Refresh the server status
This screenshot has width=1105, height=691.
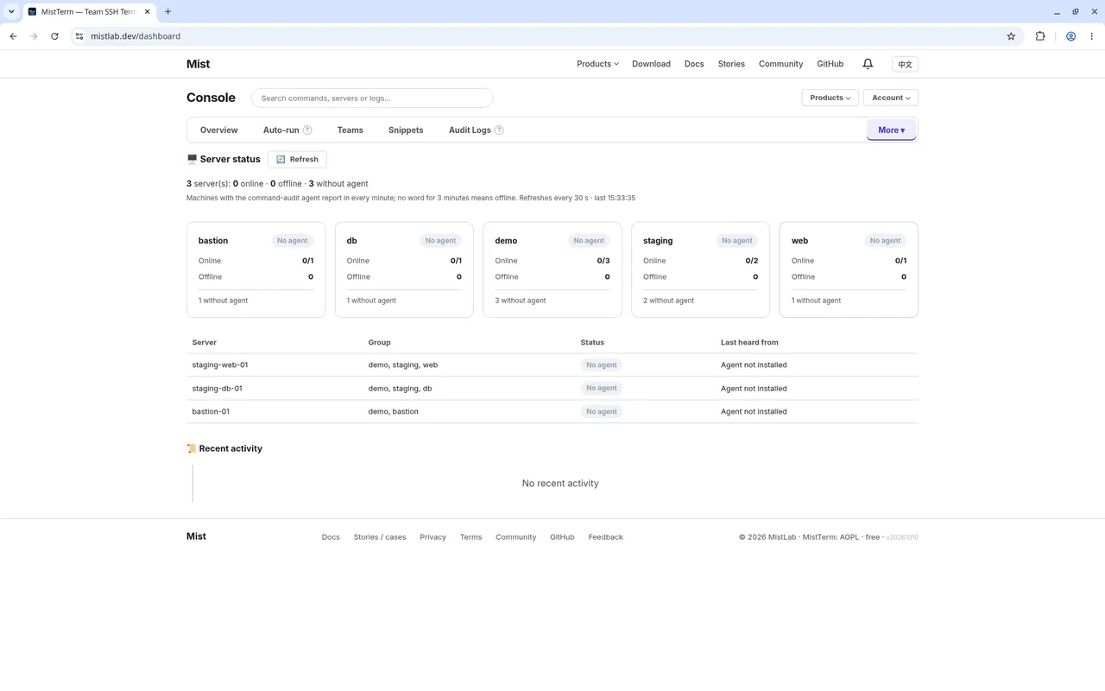pyautogui.click(x=297, y=159)
